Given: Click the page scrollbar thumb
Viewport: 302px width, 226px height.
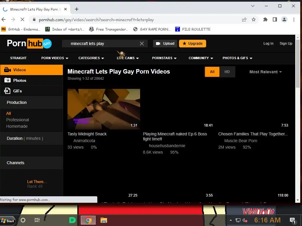Looking at the screenshot, I should tap(298, 64).
